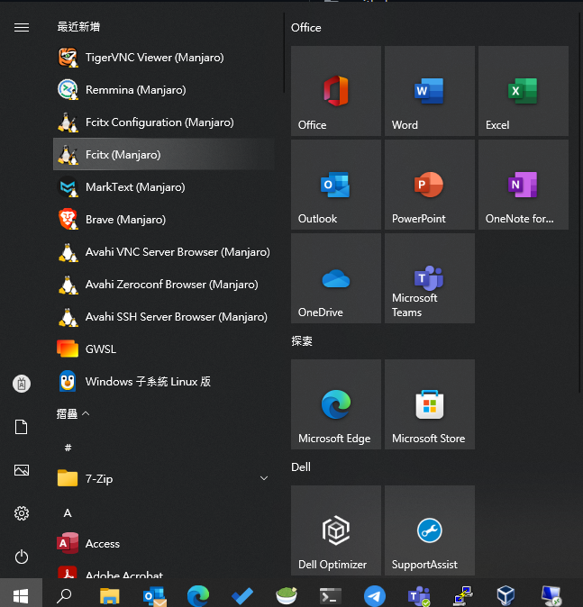This screenshot has width=583, height=607.
Task: Expand the Start menu hamburger navigation
Action: [x=22, y=28]
